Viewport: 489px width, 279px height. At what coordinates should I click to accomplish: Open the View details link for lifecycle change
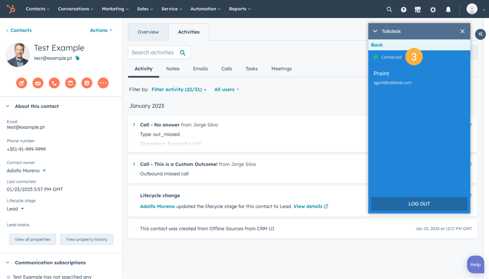pos(308,206)
